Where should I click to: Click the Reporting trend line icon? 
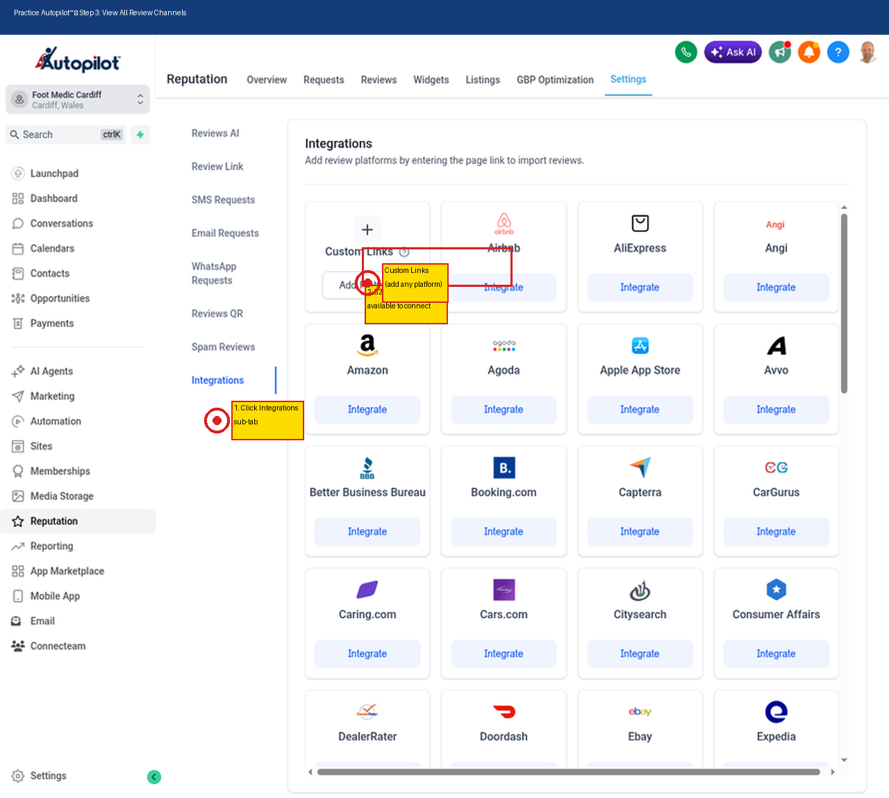[18, 547]
